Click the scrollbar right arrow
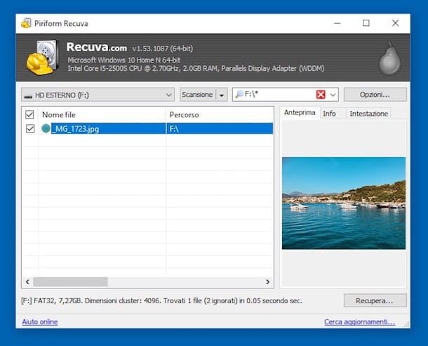This screenshot has width=428, height=346. (x=267, y=281)
